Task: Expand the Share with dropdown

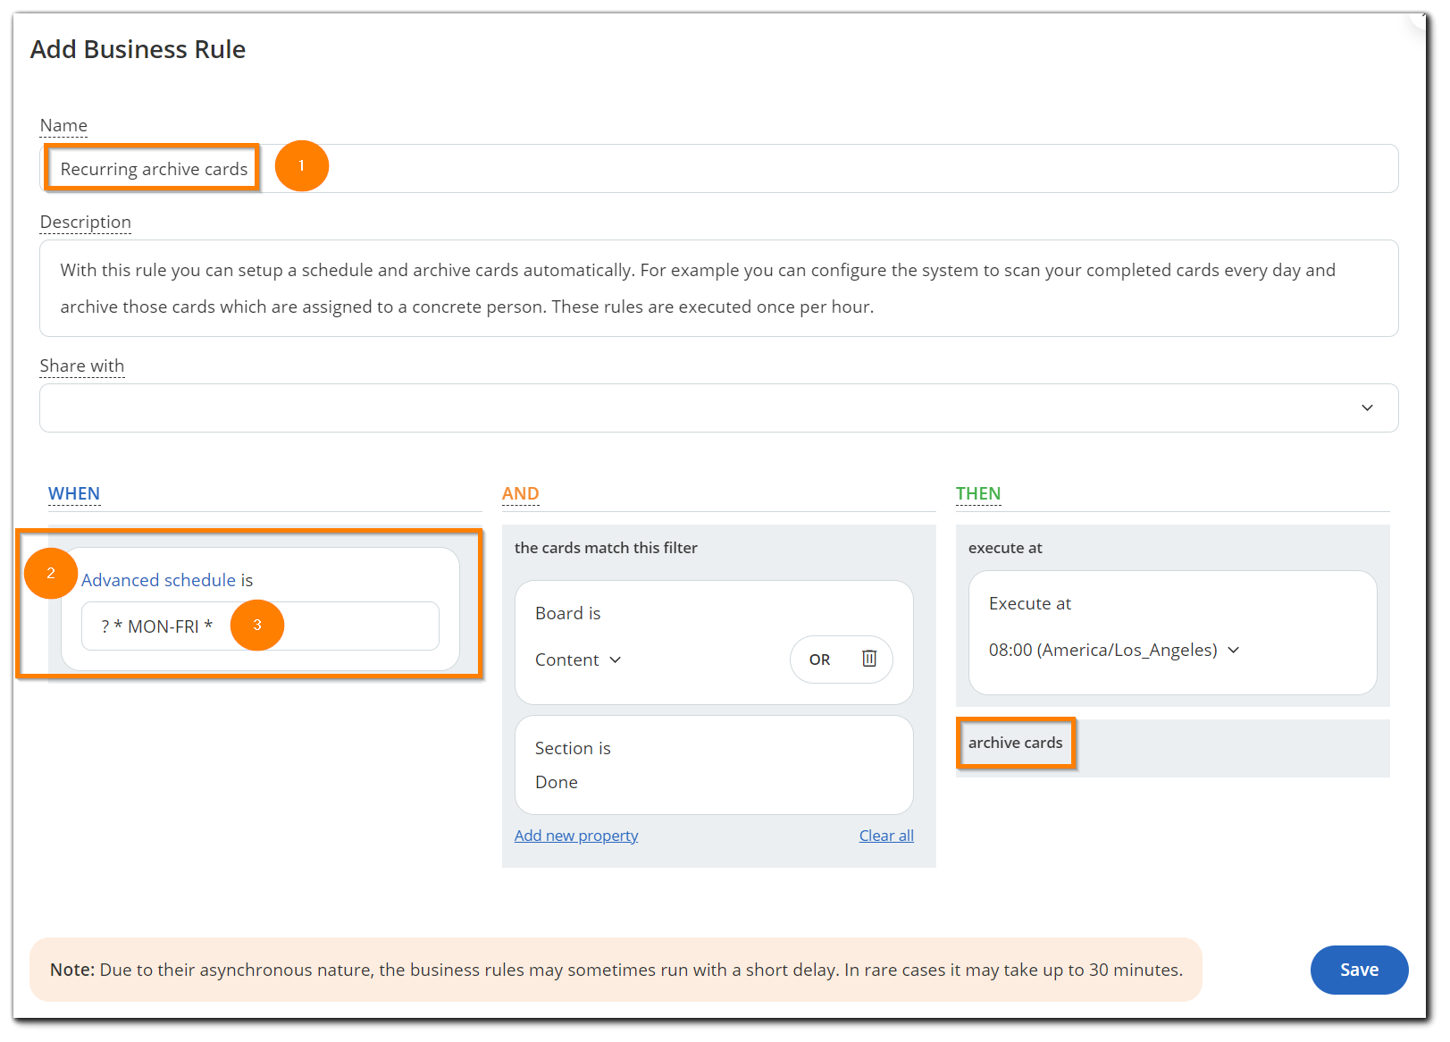Action: pos(717,408)
